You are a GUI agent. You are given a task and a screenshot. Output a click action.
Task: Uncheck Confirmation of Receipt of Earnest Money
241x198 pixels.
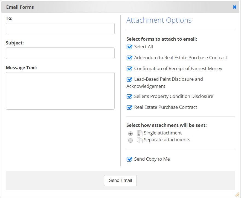(129, 69)
